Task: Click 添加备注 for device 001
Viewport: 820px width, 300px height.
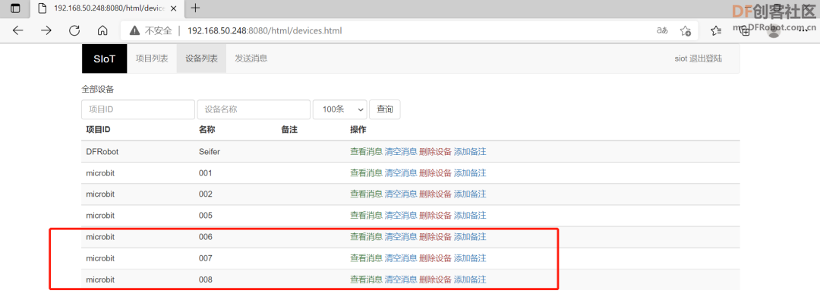Action: [x=470, y=172]
